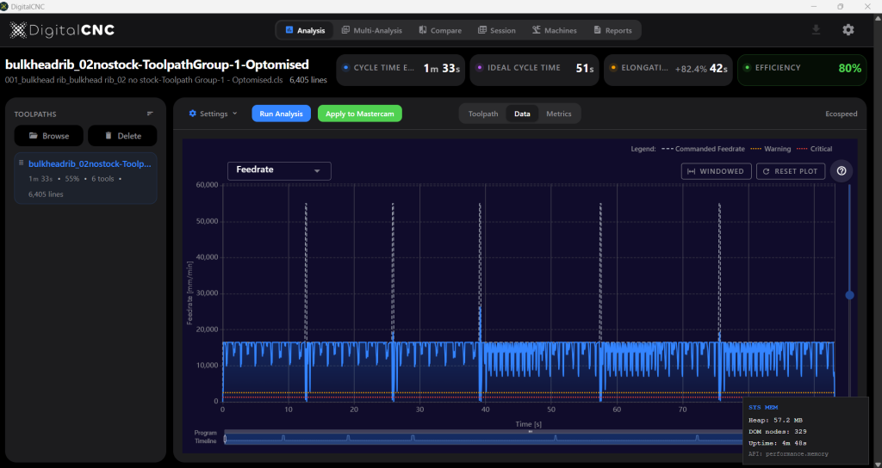882x468 pixels.
Task: Click the Warning legend entry
Action: tap(771, 149)
